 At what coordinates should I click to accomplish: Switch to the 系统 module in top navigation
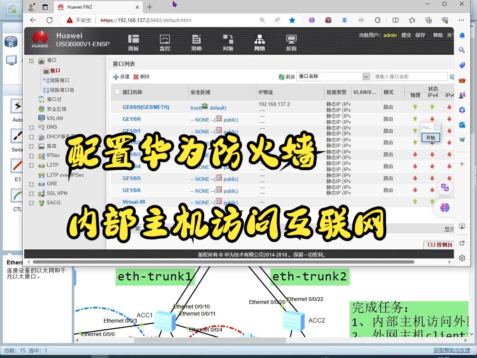pyautogui.click(x=291, y=41)
